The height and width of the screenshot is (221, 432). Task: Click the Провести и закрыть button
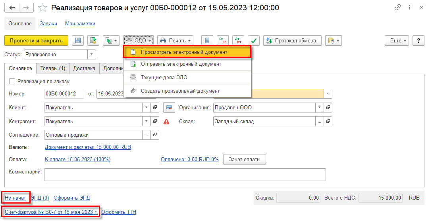pyautogui.click(x=37, y=40)
